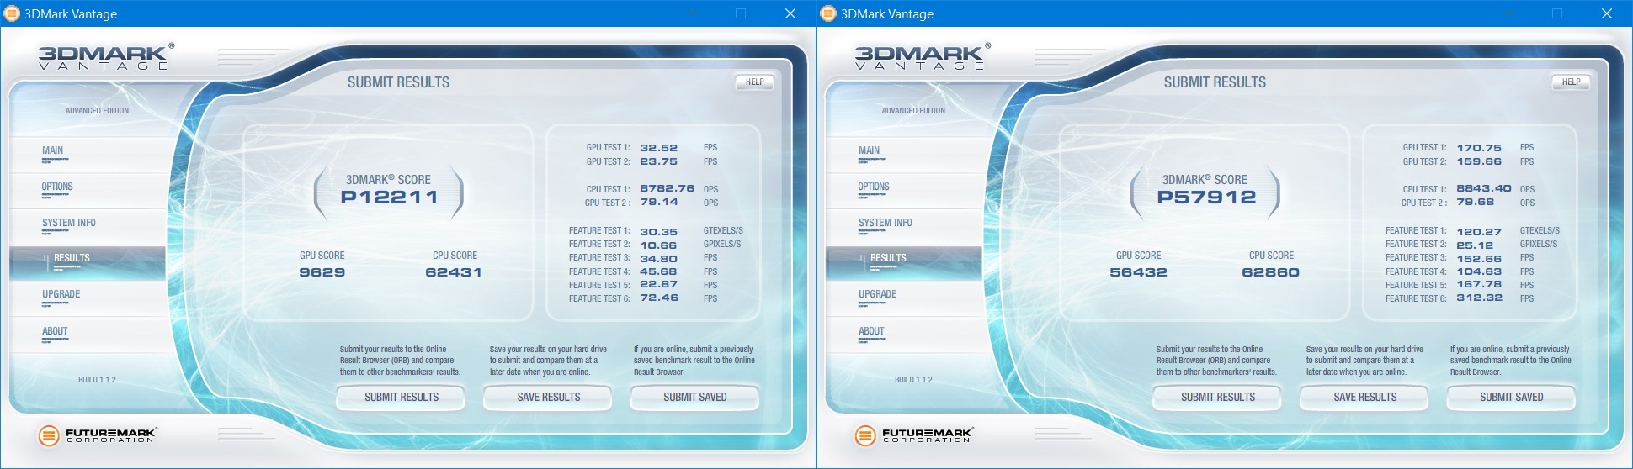Click SUBMIT RESULTS heading in left window
The width and height of the screenshot is (1633, 469).
[398, 82]
